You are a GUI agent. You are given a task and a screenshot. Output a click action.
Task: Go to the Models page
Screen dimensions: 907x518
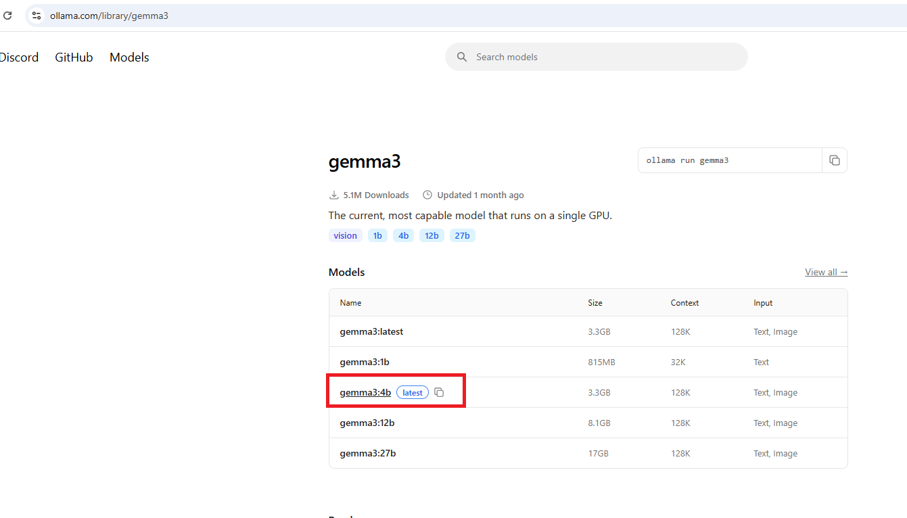coord(129,57)
